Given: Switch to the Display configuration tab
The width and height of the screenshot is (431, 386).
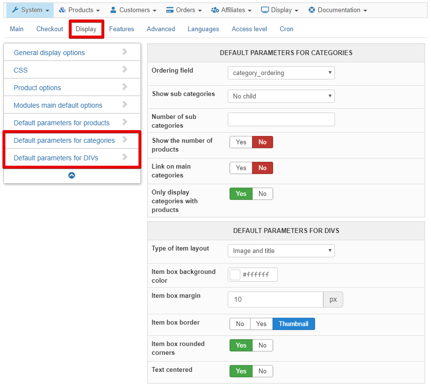Looking at the screenshot, I should (86, 29).
